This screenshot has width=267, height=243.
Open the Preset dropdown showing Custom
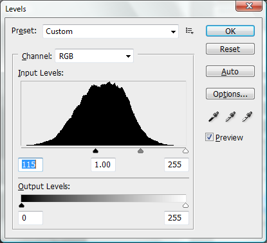pos(111,31)
